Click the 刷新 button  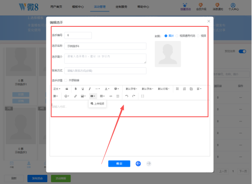(14, 179)
